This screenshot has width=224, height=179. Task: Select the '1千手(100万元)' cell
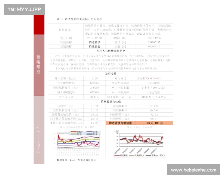pos(153,88)
